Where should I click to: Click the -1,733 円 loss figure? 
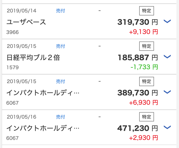[144, 67]
